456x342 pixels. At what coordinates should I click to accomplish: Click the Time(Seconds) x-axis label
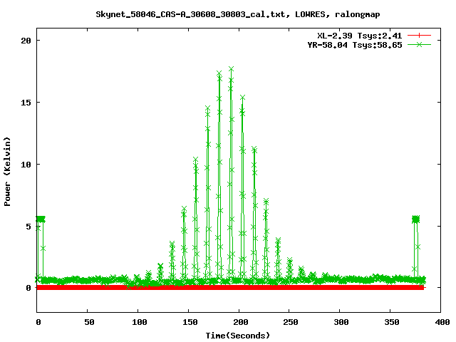(238, 336)
